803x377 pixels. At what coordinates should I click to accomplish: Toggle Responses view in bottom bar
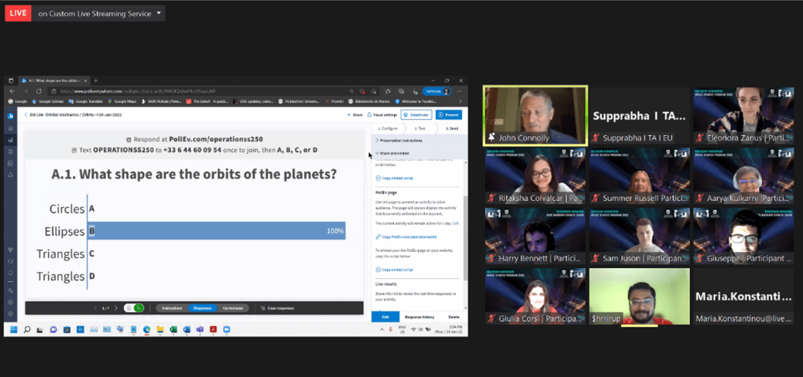(203, 307)
